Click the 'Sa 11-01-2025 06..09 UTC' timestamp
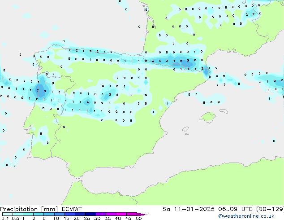The height and width of the screenshot is (220, 284). pos(207,209)
